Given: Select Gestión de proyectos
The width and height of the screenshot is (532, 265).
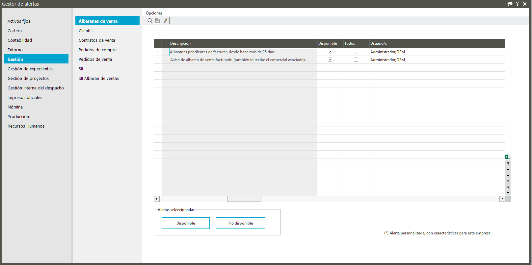Looking at the screenshot, I should click(x=36, y=78).
